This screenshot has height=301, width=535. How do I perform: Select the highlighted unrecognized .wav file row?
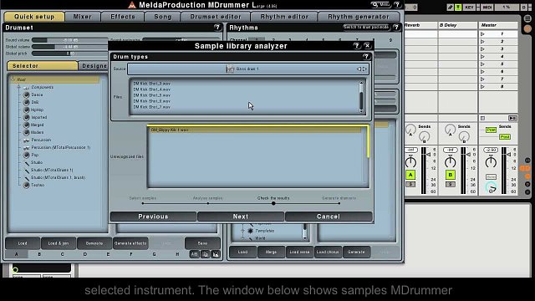click(256, 130)
